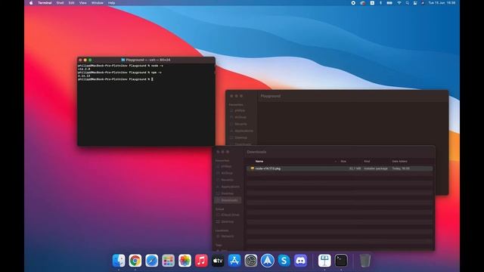Select home folder in Playground window sidebar
This screenshot has height=272, width=484.
[x=240, y=110]
